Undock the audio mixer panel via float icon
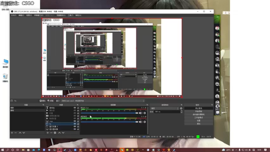Viewport: 270px width, 152px height. click(x=147, y=105)
